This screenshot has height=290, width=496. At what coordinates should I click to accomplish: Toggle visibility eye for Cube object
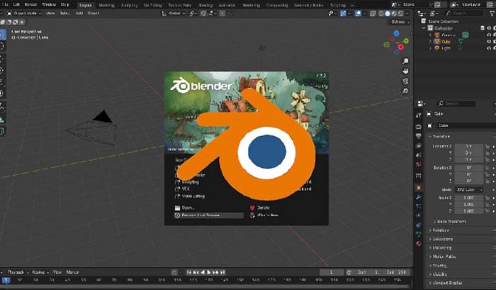(x=489, y=41)
